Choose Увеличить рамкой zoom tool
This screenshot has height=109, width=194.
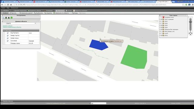pyautogui.click(x=26, y=13)
